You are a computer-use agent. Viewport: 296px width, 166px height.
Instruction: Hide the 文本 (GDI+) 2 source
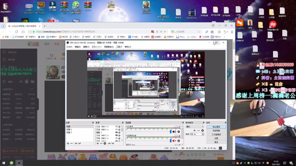coord(117,138)
